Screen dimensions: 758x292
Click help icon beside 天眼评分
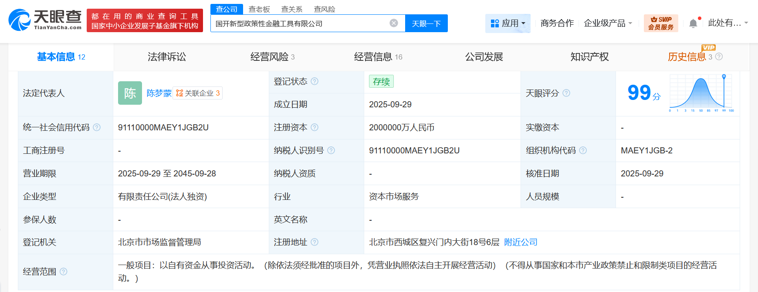(566, 93)
